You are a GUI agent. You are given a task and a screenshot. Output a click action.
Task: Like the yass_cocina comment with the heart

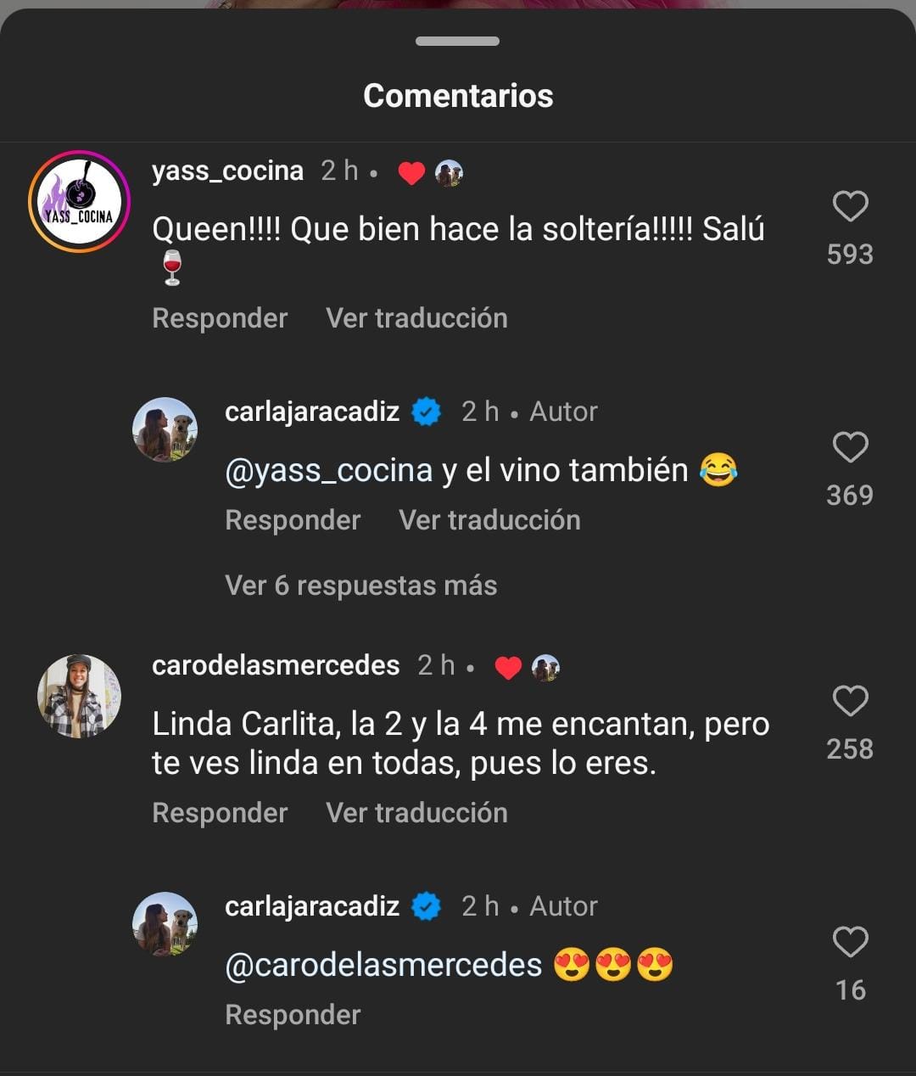pos(850,207)
